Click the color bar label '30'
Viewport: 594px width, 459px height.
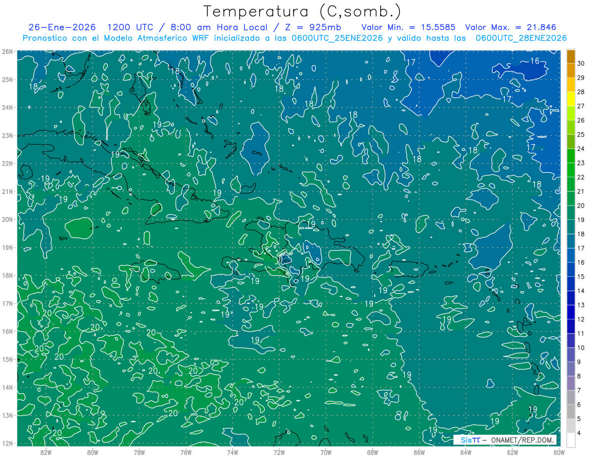581,63
